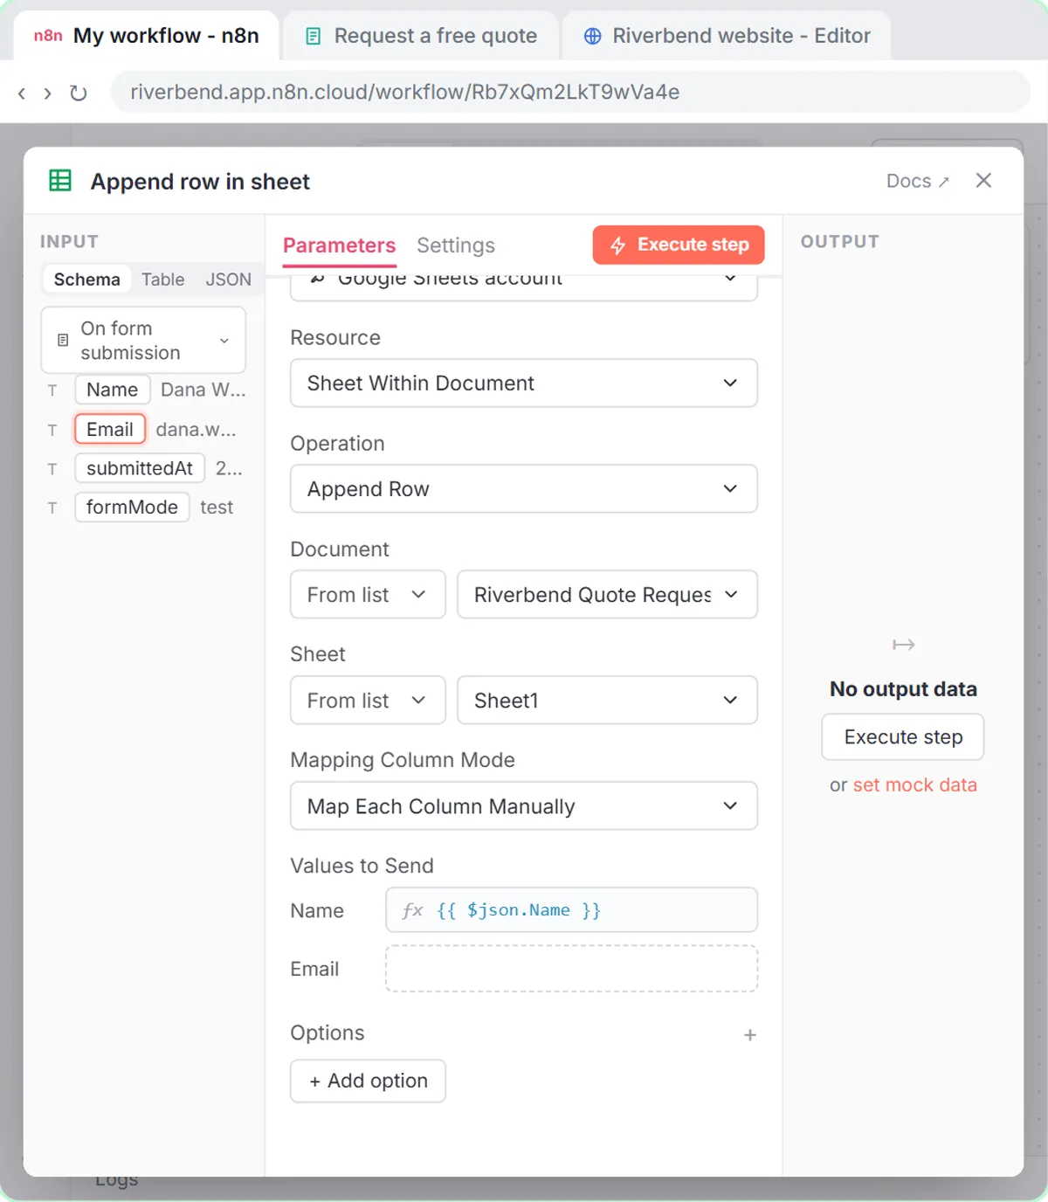Click the red Execute step button
The height and width of the screenshot is (1202, 1048).
pos(679,245)
